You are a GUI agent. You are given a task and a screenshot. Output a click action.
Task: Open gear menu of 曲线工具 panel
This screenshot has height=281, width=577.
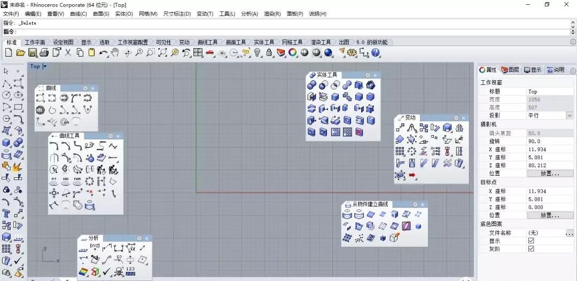click(111, 136)
